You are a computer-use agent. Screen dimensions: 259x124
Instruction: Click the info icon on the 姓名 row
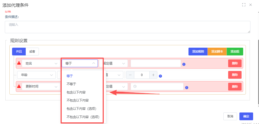click(x=184, y=64)
